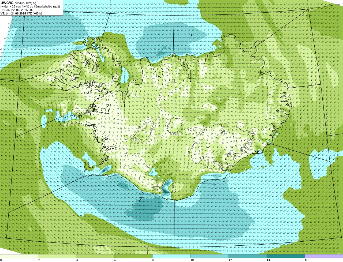This screenshot has width=343, height=262.
Task: Click the '6' label on the wind scale
Action: tap(115, 260)
